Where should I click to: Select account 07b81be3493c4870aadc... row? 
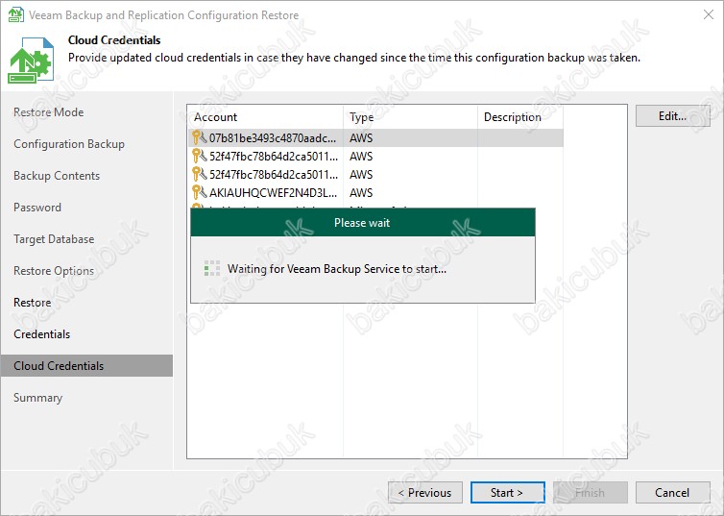tap(375, 137)
